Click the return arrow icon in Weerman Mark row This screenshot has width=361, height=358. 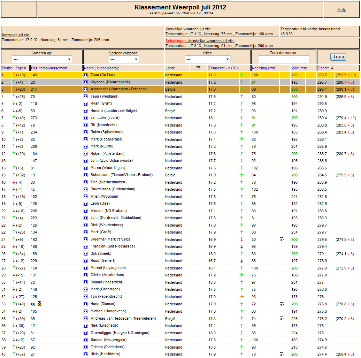282,239
